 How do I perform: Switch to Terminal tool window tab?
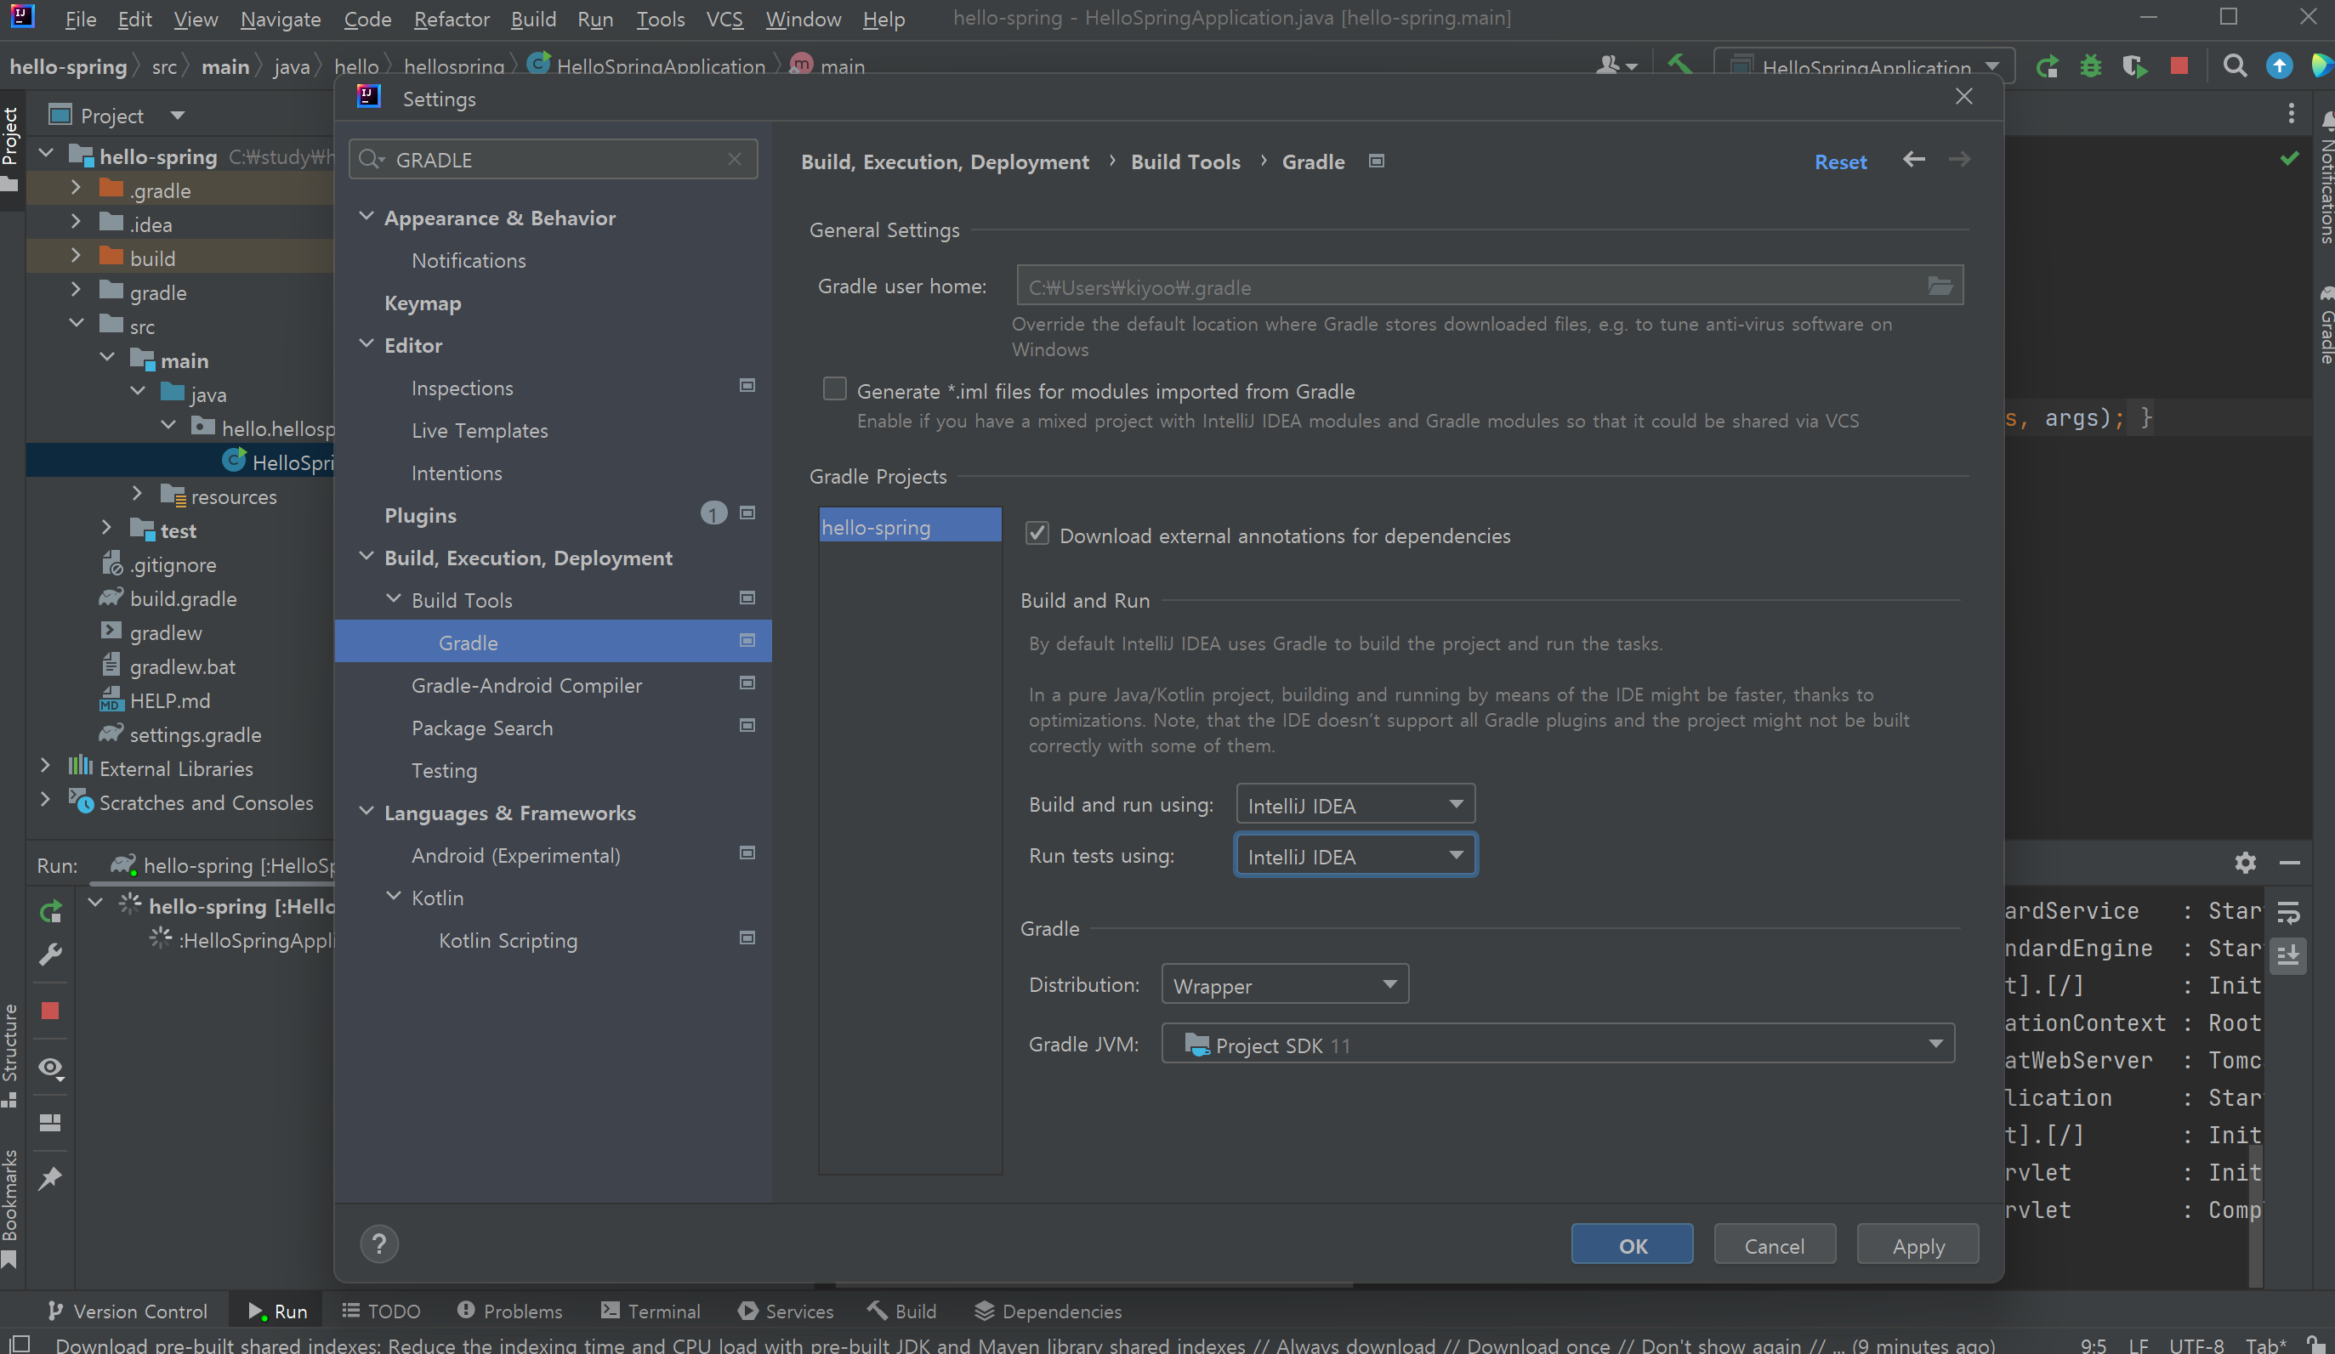(x=651, y=1312)
